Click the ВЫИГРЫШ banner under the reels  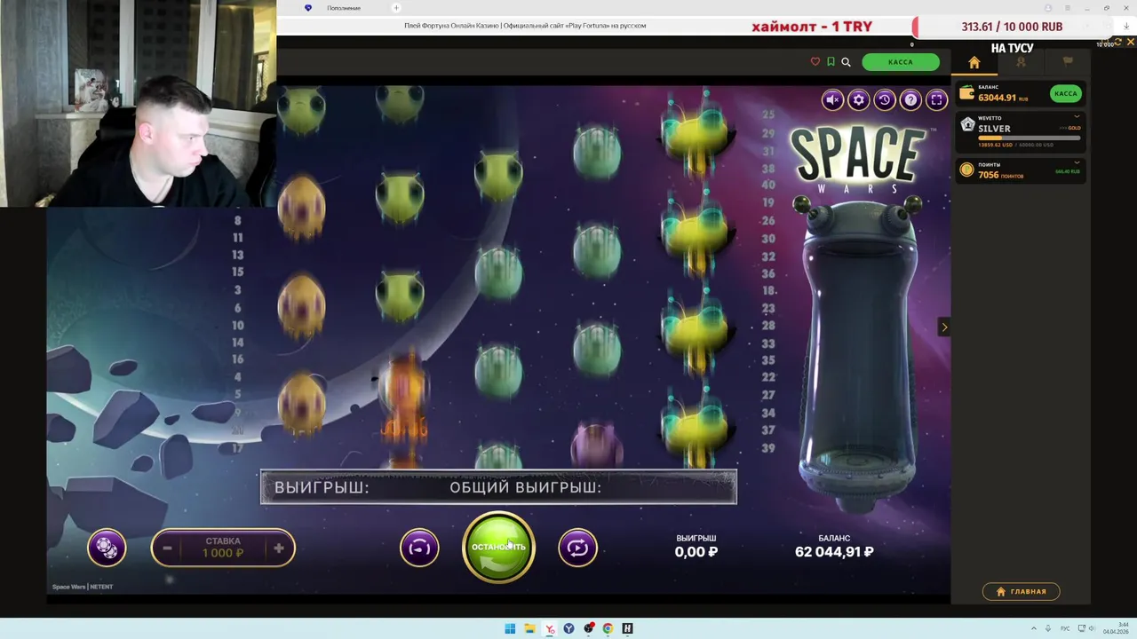tap(498, 487)
